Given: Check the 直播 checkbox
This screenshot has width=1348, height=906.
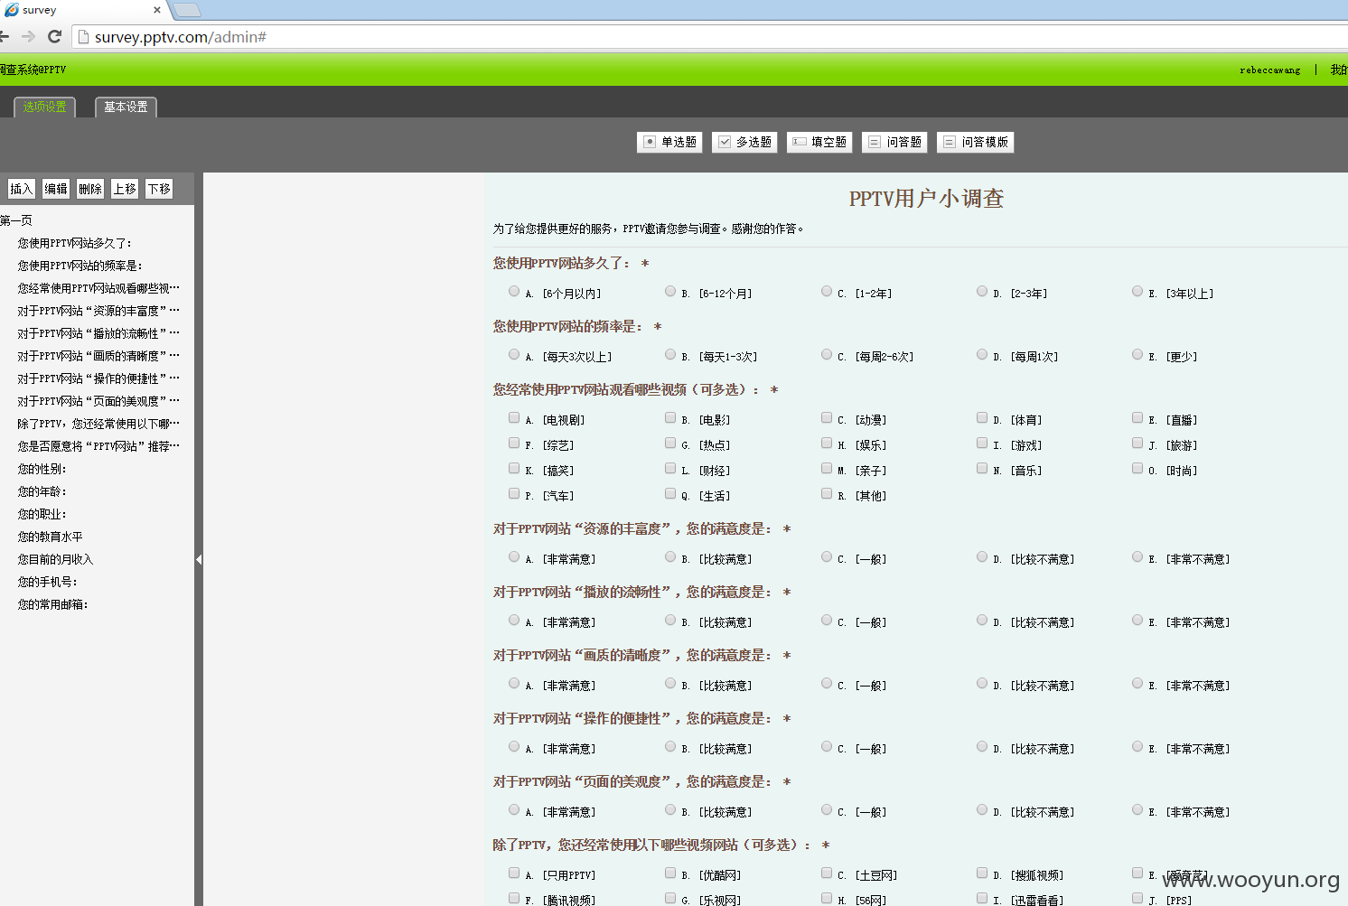Looking at the screenshot, I should [1137, 417].
